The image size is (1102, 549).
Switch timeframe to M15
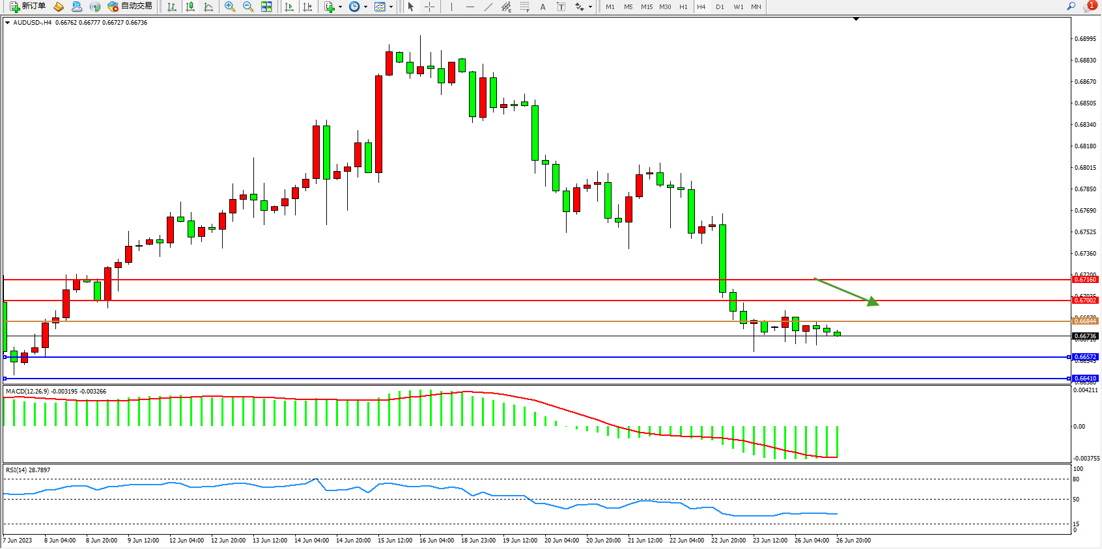(646, 7)
